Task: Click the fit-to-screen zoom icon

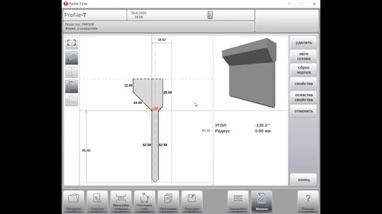Action: [72, 43]
